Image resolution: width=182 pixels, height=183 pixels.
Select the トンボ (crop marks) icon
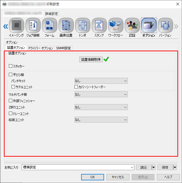coord(83,25)
